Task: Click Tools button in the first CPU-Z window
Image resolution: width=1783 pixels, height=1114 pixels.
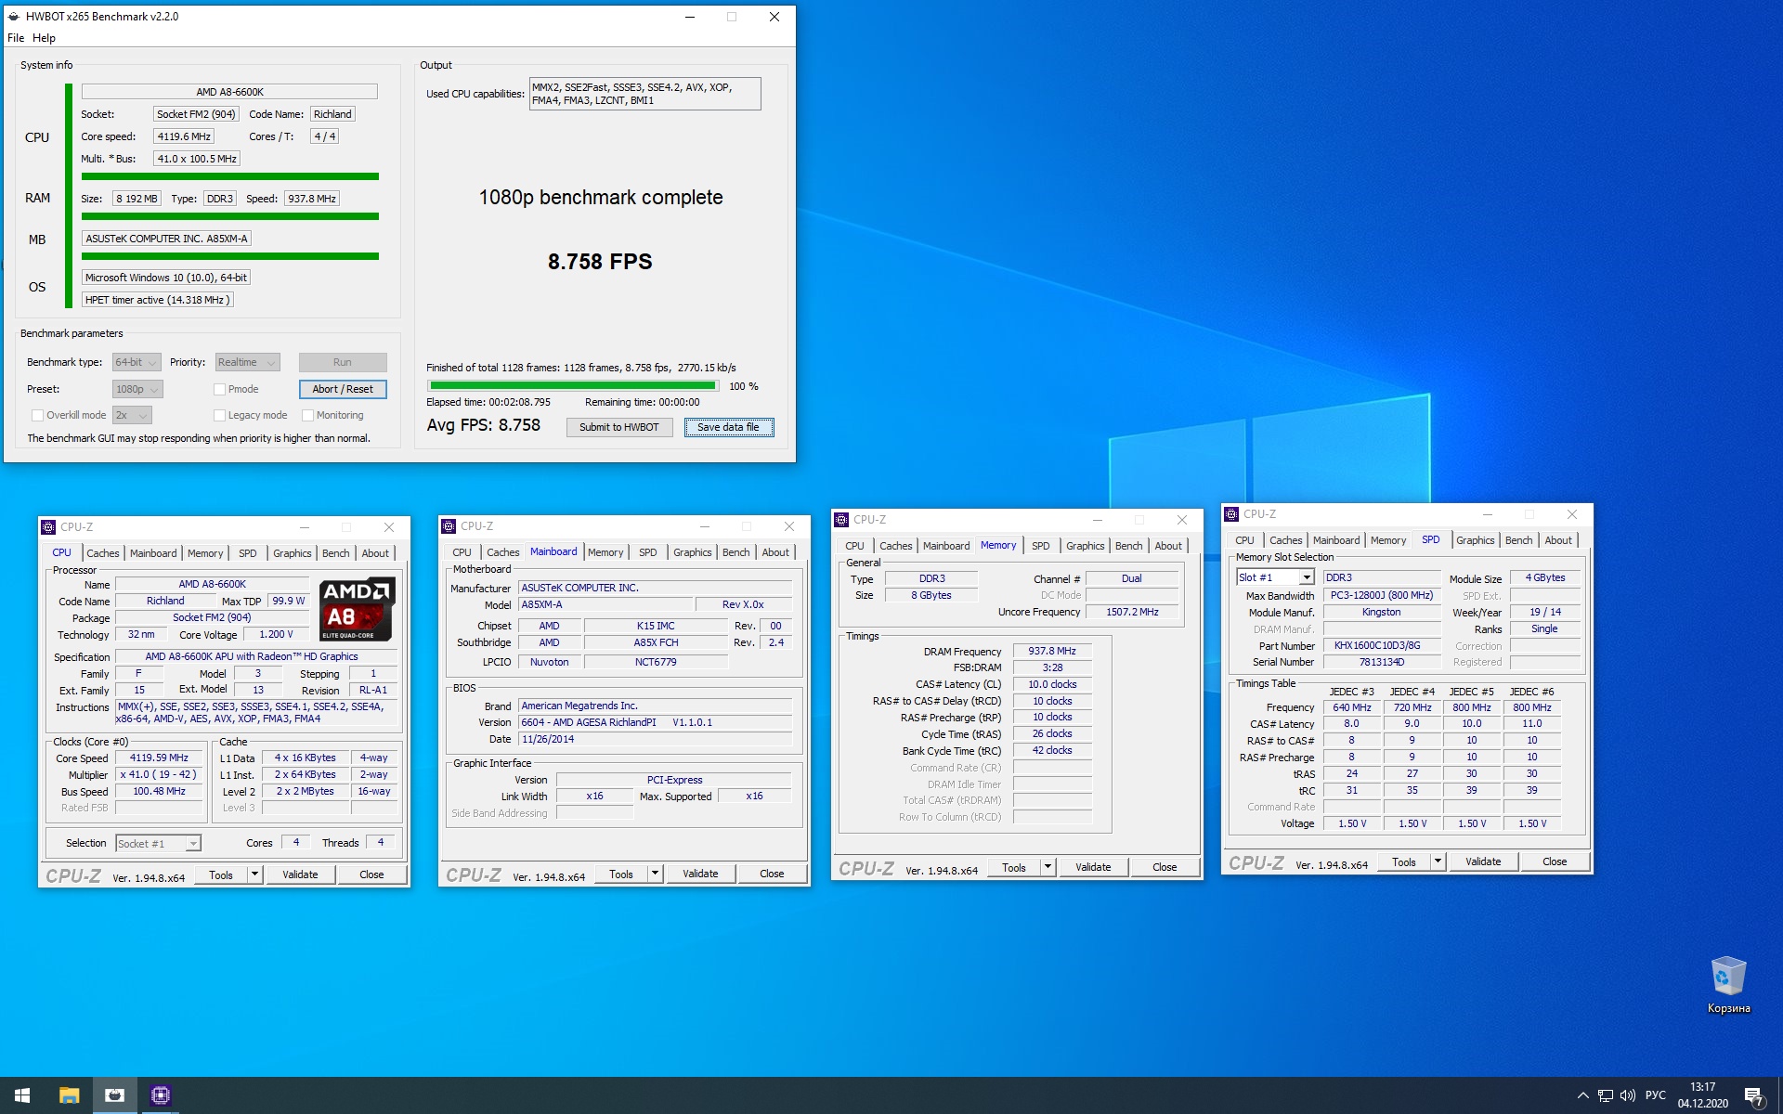Action: (221, 874)
